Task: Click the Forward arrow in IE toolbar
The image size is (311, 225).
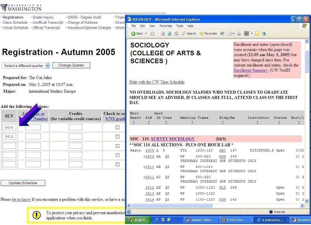Action: click(152, 34)
